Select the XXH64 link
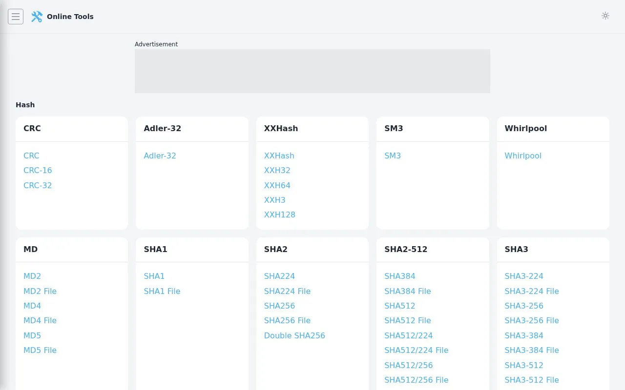Viewport: 625px width, 390px height. pos(277,185)
